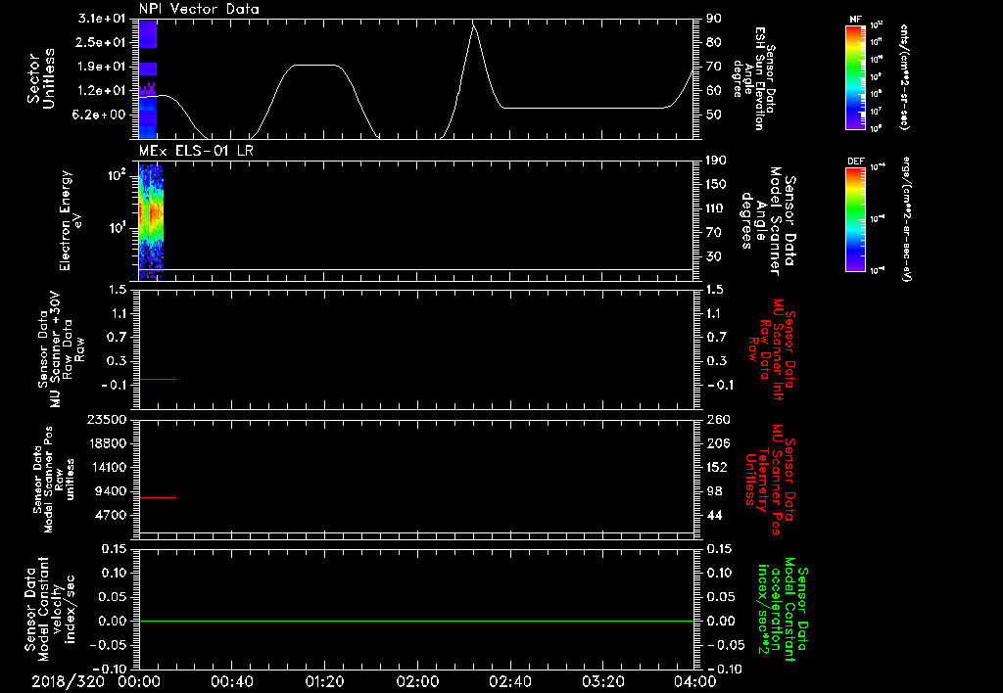Click the red line in MU Scanner +30V panel
The height and width of the screenshot is (693, 1003).
pyautogui.click(x=158, y=379)
